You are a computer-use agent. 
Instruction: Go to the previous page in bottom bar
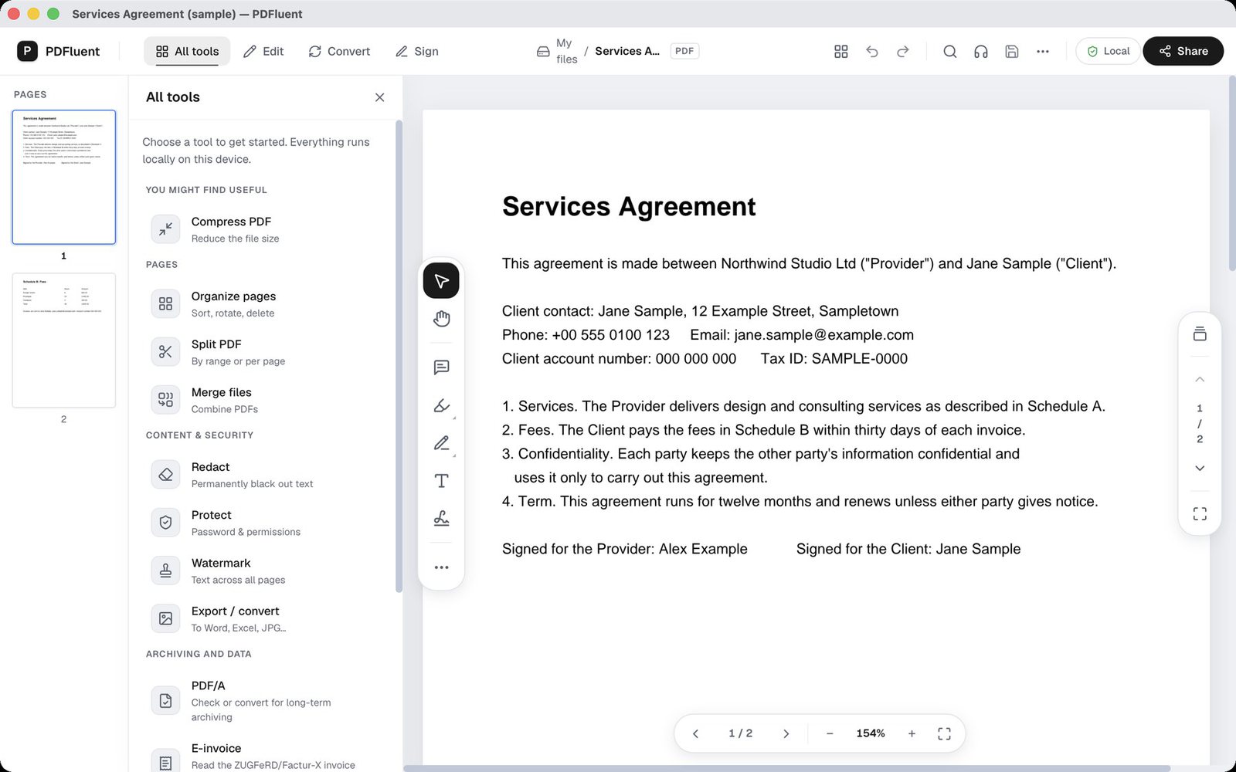tap(695, 733)
